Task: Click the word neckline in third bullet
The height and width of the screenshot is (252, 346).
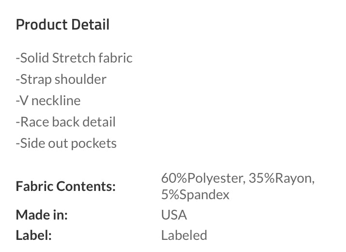Action: coord(56,101)
